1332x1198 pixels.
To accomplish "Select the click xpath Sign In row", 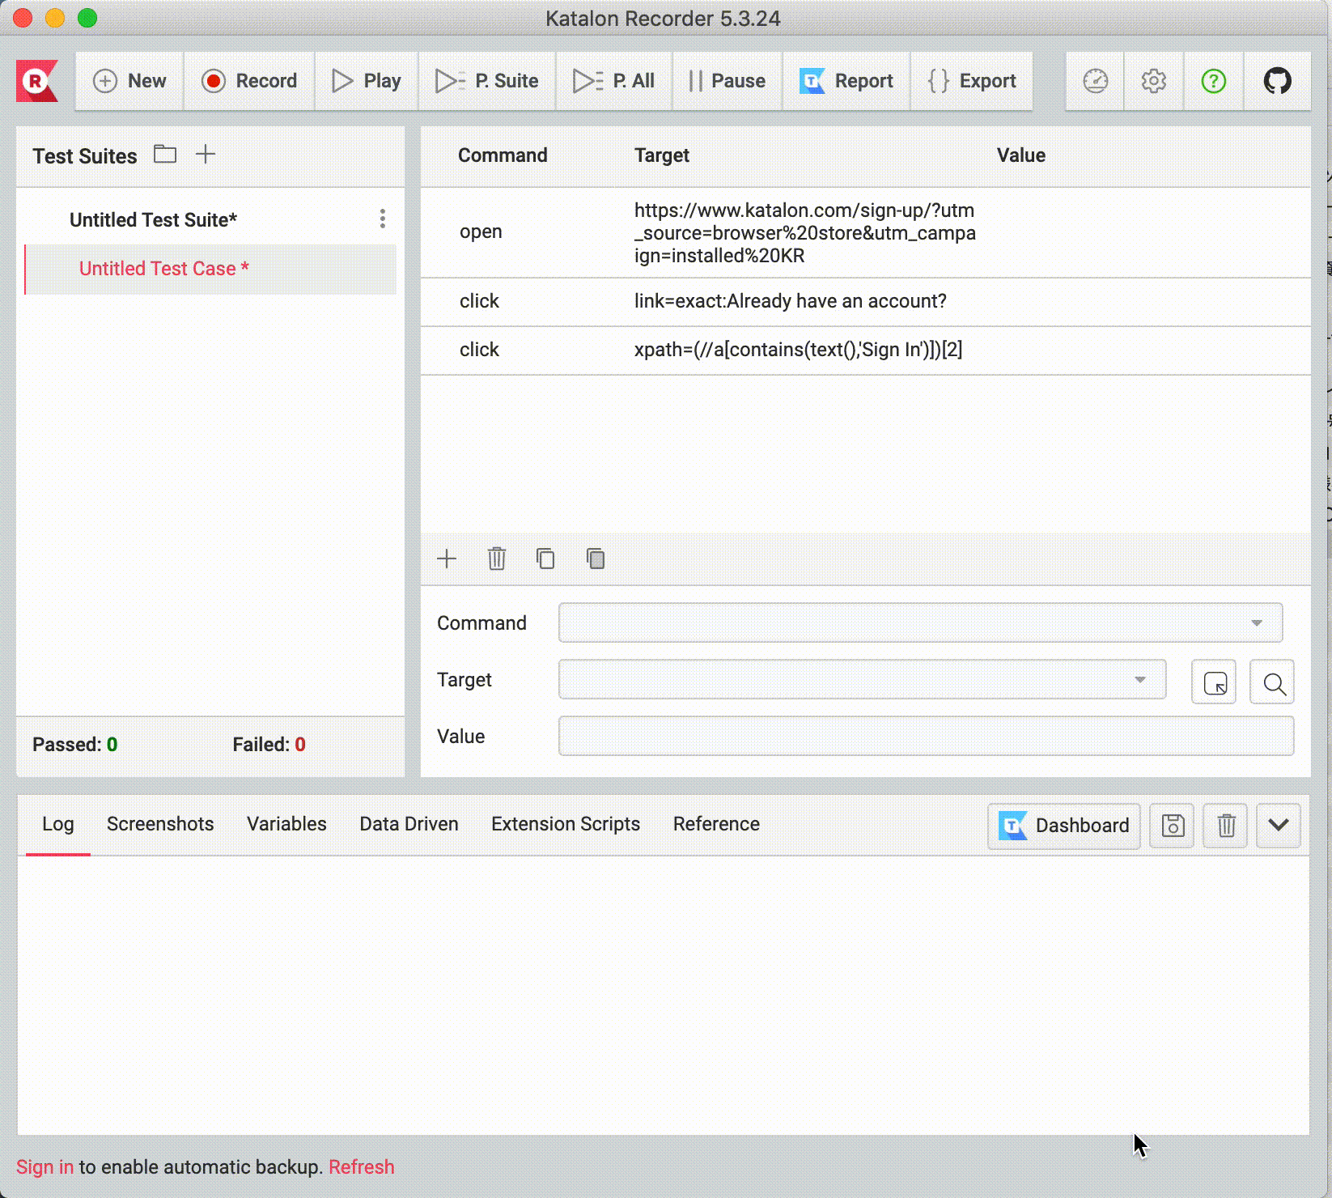I will coord(866,350).
